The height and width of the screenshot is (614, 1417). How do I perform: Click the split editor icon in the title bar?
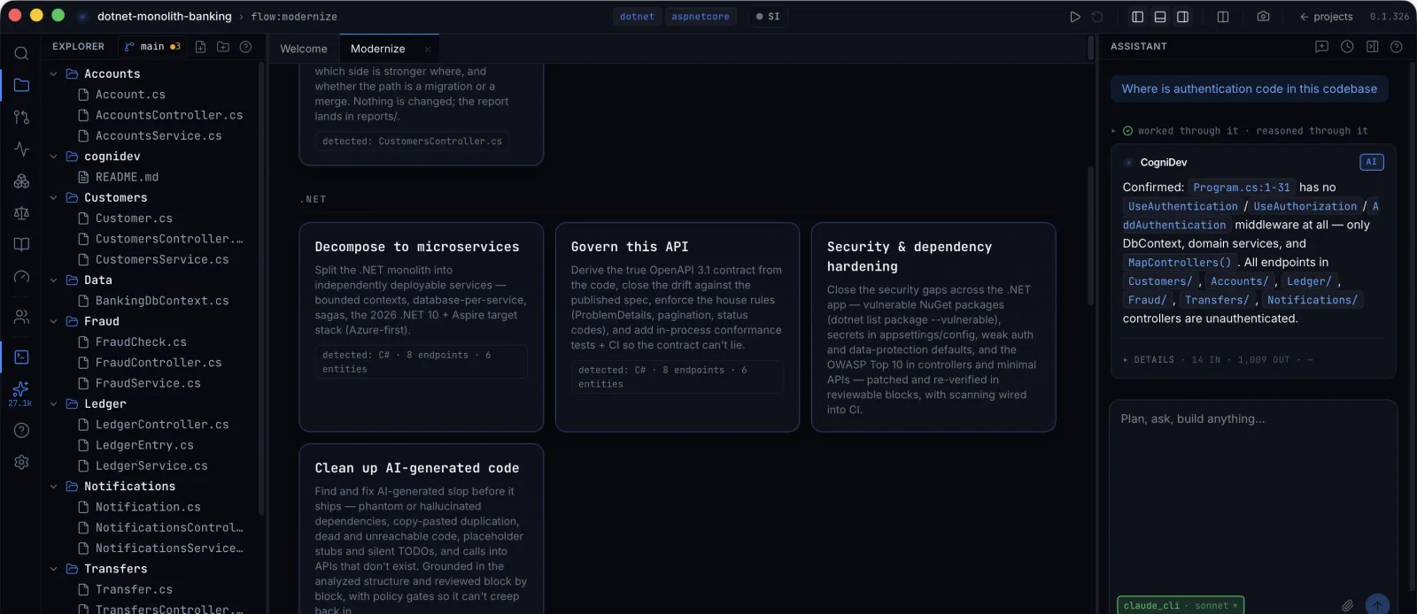(x=1223, y=16)
